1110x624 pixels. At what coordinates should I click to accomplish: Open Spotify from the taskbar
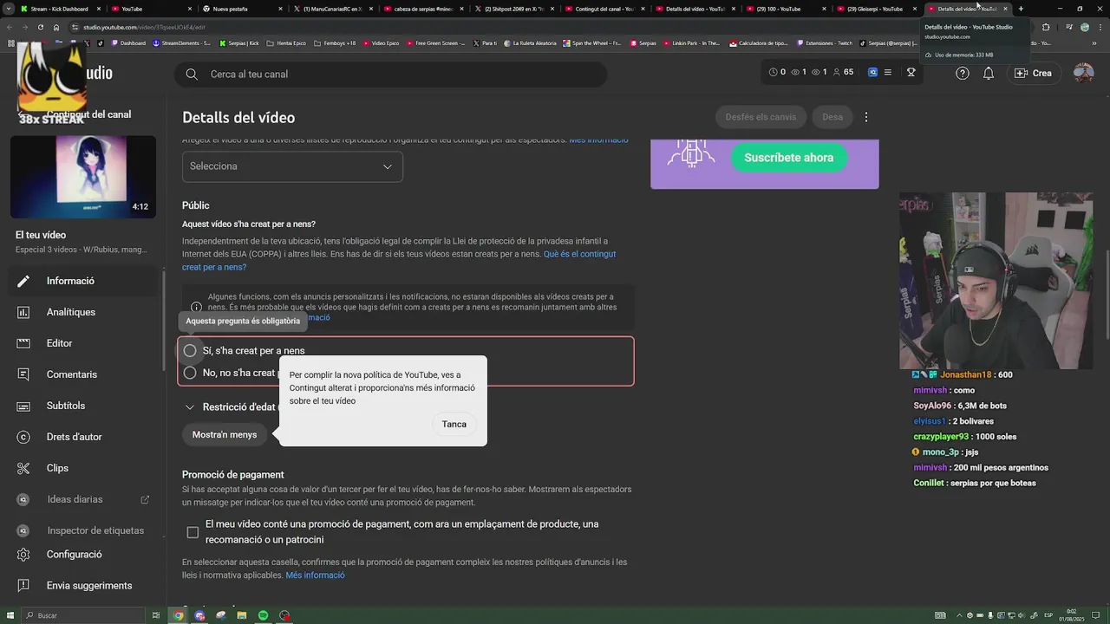[263, 615]
